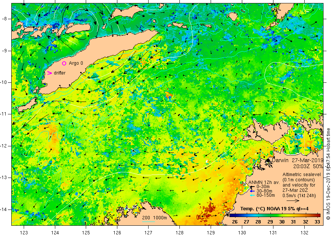Click the 'Argo 0' label
This screenshot has width=331, height=237.
pos(76,63)
